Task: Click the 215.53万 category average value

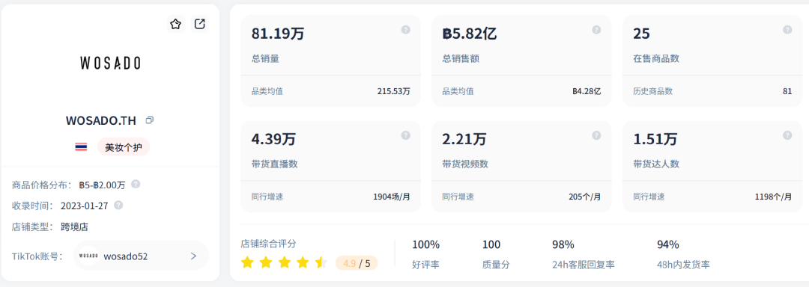Action: 394,91
